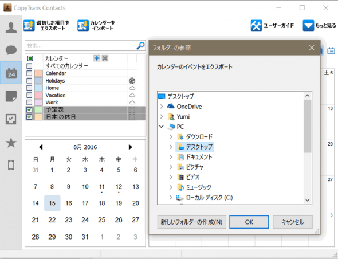Screen dimensions: 338x259
Task: Open the Reminders checkbox-tray section
Action: [x=11, y=119]
